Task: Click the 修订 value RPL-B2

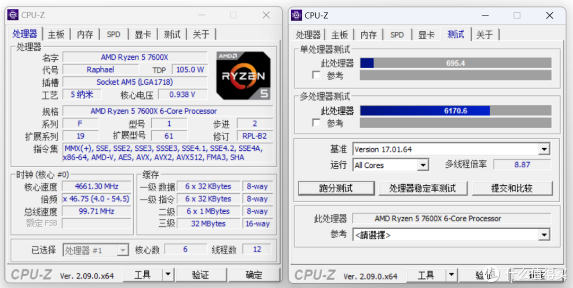Action: (x=255, y=136)
